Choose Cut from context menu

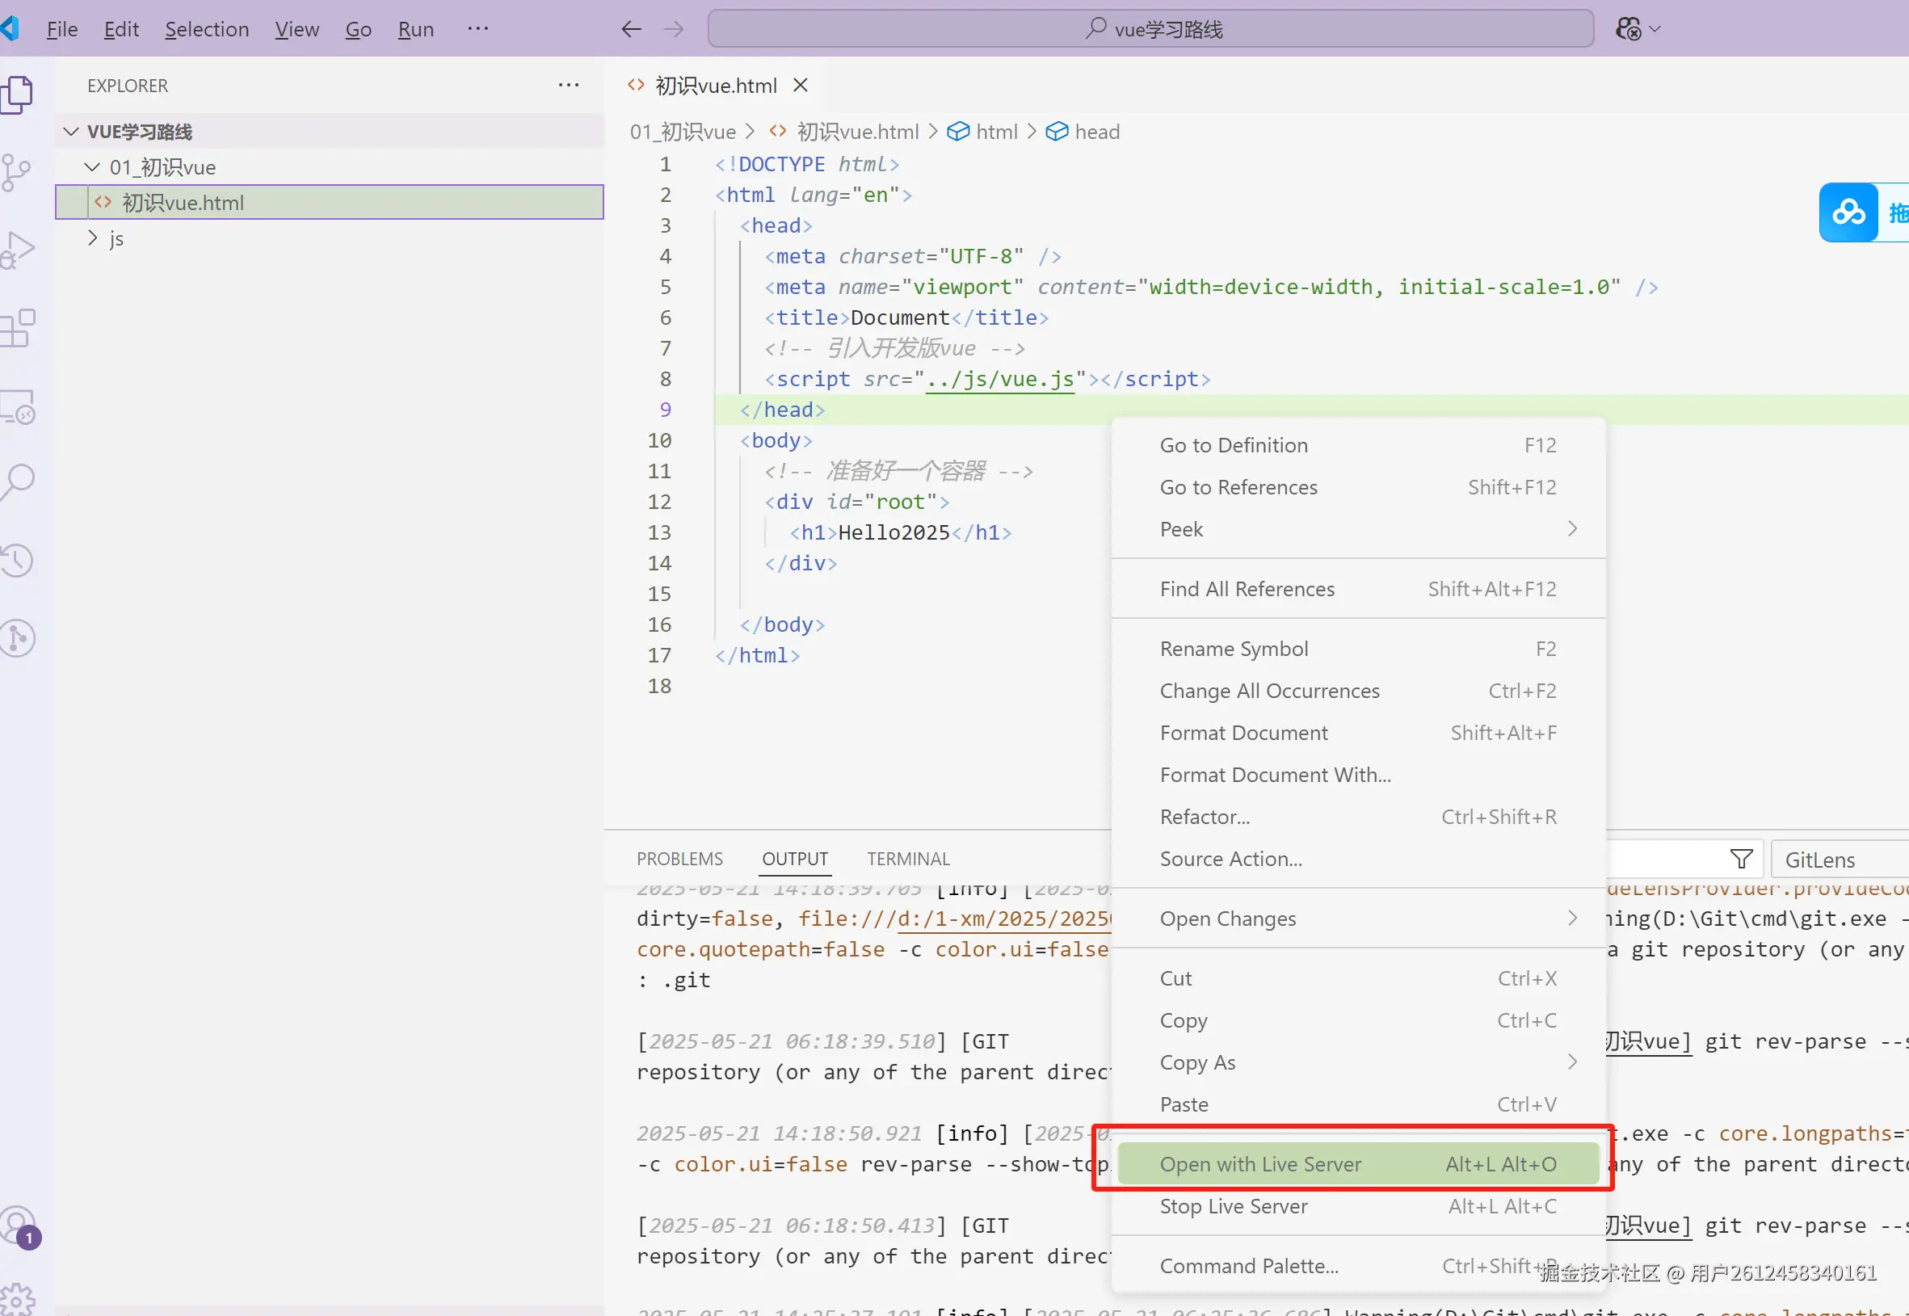pyautogui.click(x=1358, y=979)
